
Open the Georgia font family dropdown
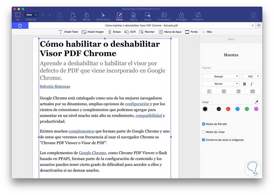click(221, 76)
